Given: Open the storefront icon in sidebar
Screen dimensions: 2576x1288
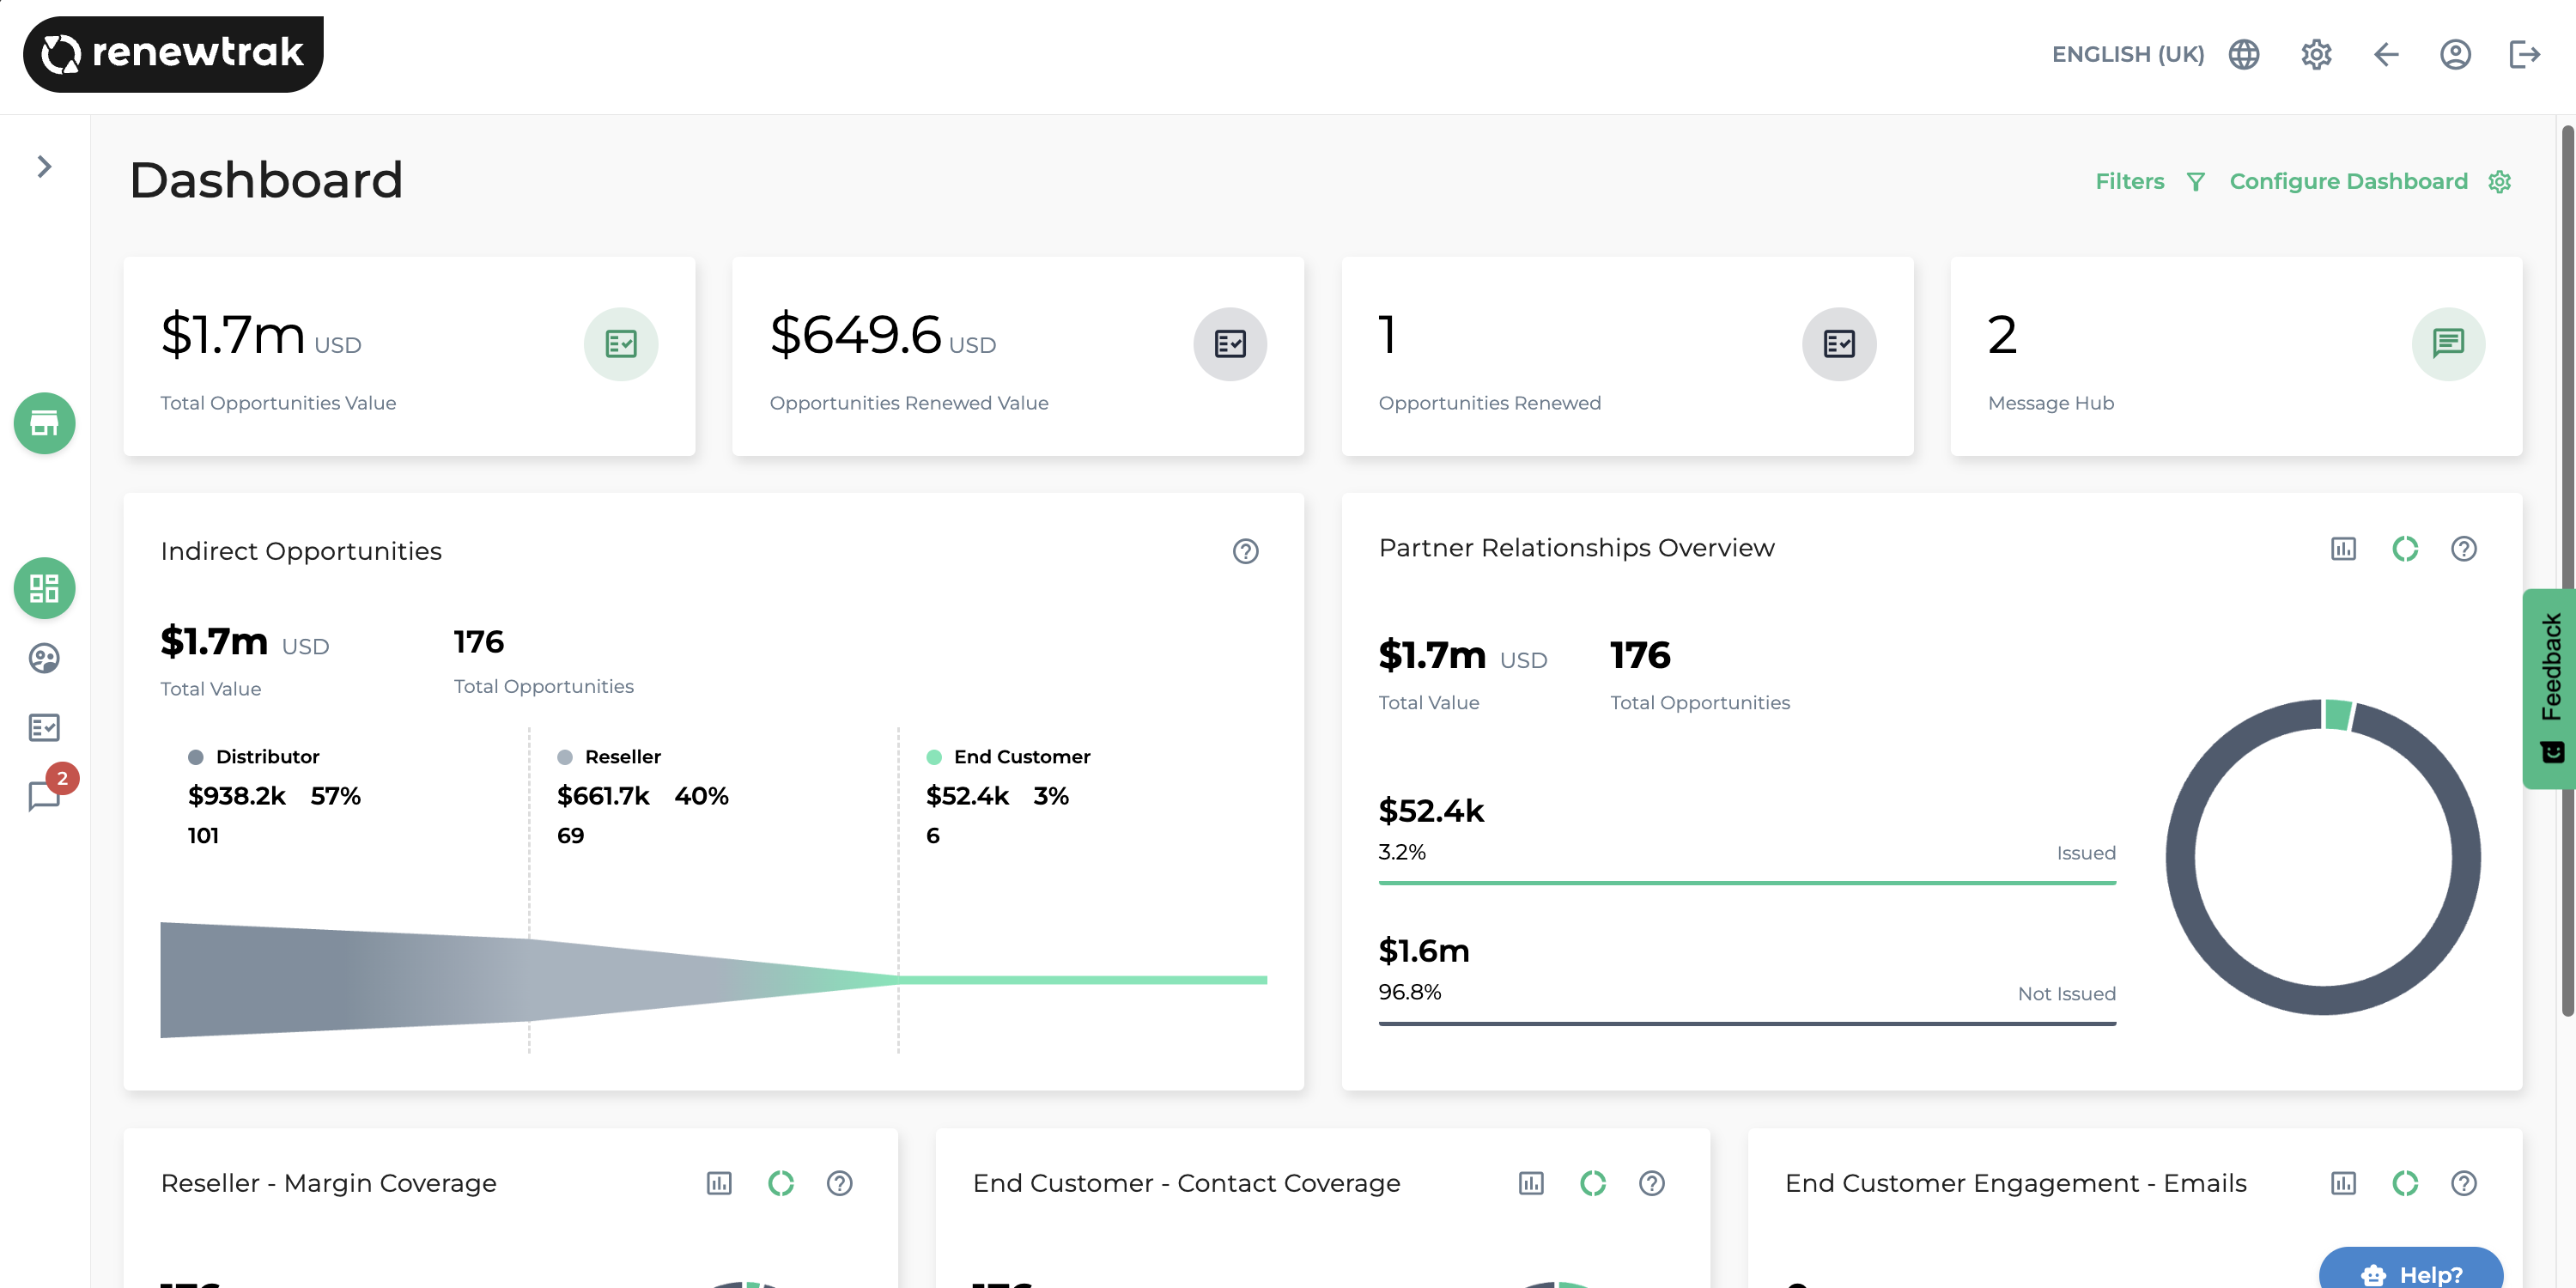Looking at the screenshot, I should coord(44,423).
